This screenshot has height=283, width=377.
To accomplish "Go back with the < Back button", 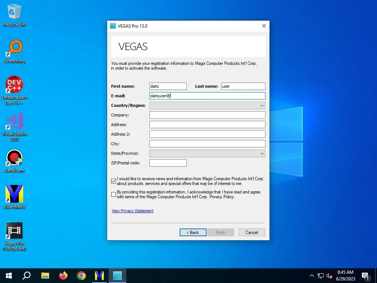I will pos(193,233).
